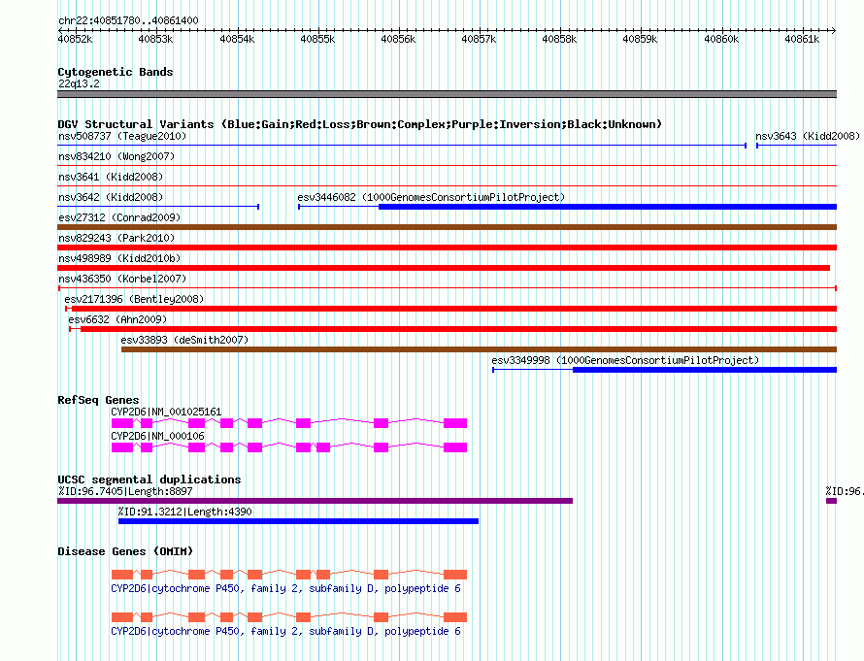Click the 40852k ruler position
Screen dimensions: 864x661
tap(75, 39)
